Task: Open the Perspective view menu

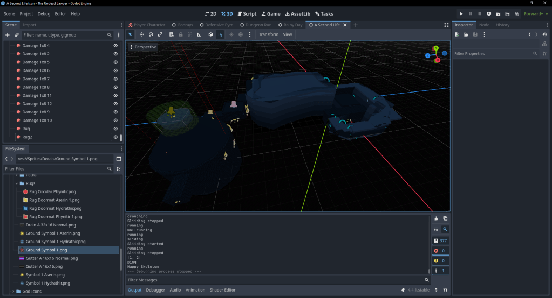Action: click(x=143, y=47)
